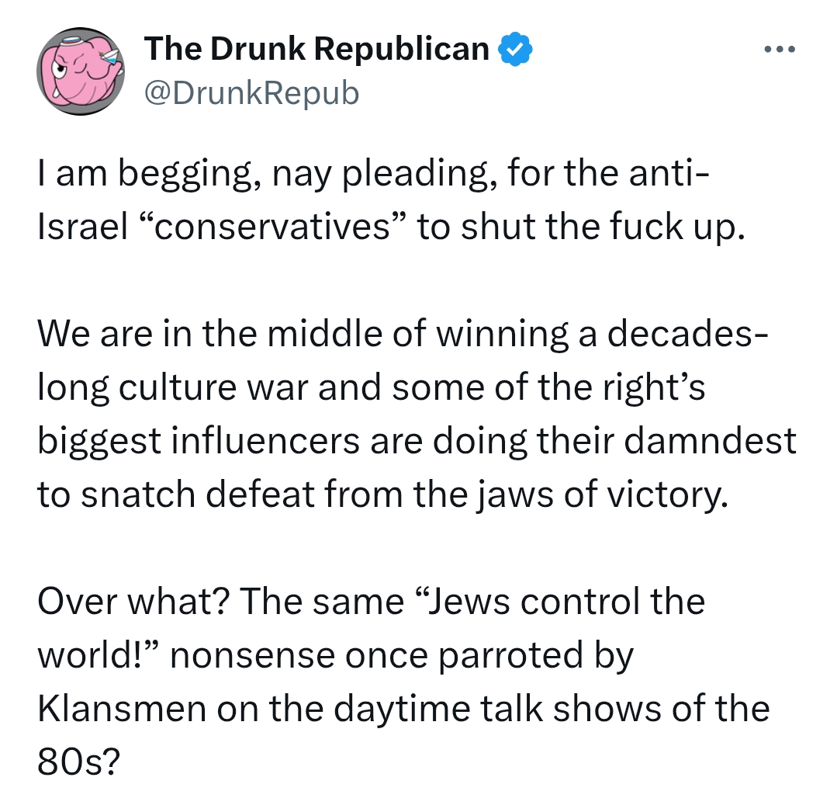Screen dimensions: 837x812
Task: Select the paragraph starting 'We are in the middle'
Action: coord(417,414)
